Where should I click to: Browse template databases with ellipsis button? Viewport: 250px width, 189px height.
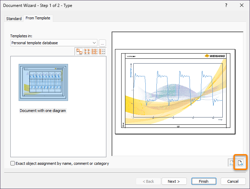pos(102,43)
